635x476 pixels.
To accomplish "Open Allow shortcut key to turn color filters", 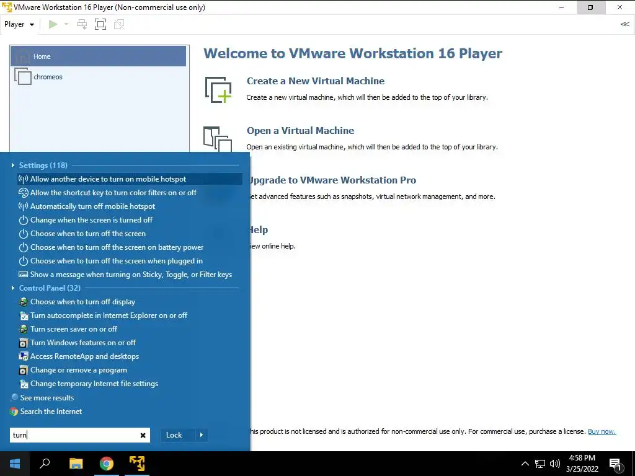I will (130, 193).
